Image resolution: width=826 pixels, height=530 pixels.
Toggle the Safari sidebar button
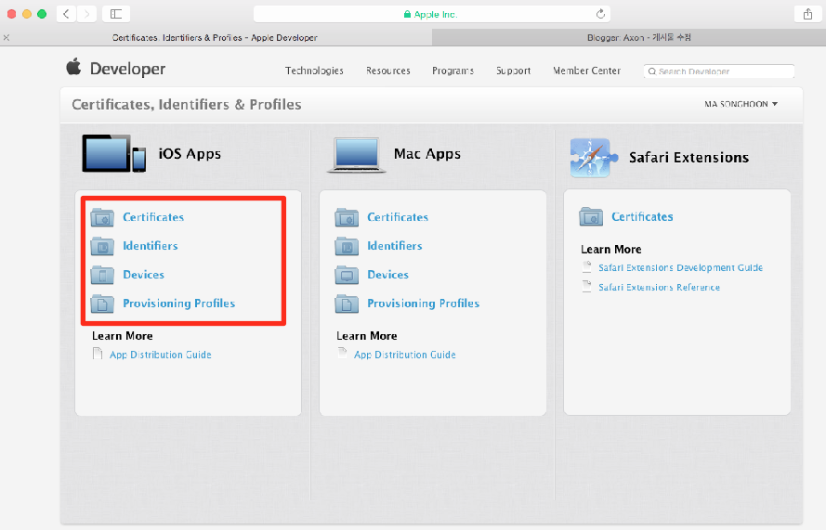[x=116, y=14]
